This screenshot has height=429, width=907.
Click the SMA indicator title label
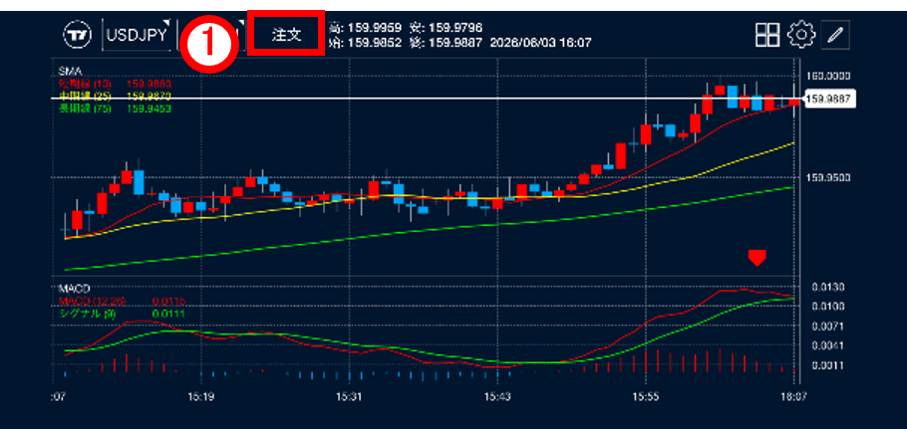70,72
